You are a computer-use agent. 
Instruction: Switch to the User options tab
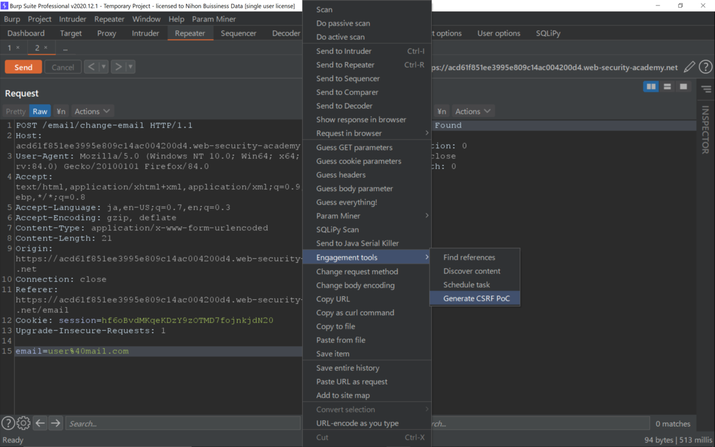(499, 33)
